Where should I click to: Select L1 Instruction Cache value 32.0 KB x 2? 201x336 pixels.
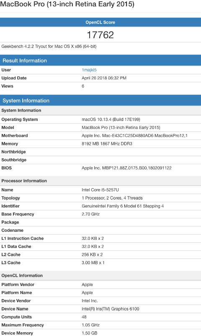(x=93, y=238)
